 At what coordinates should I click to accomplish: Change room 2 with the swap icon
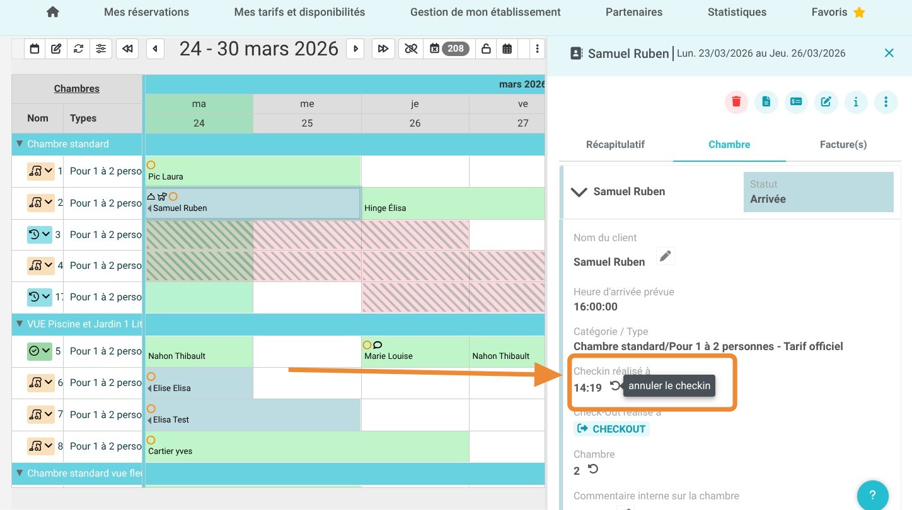coord(593,469)
